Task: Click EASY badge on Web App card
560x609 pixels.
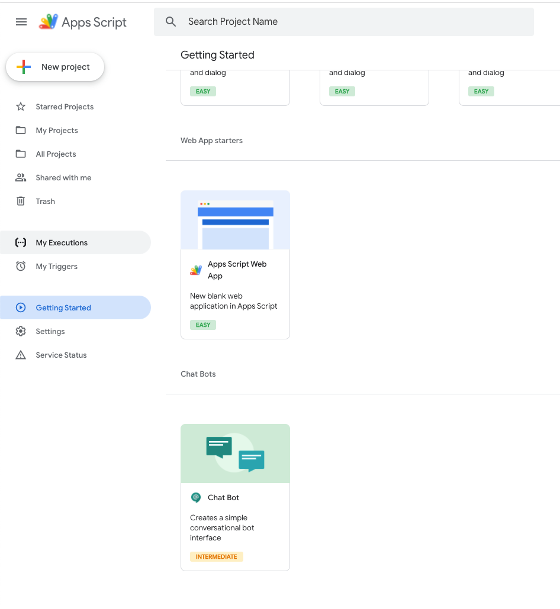Action: 203,325
